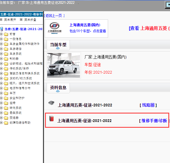Image resolution: width=170 pixels, height=163 pixels.
Task: Click the folder icon for 故障码维修帮助
Action: pyautogui.click(x=6, y=123)
